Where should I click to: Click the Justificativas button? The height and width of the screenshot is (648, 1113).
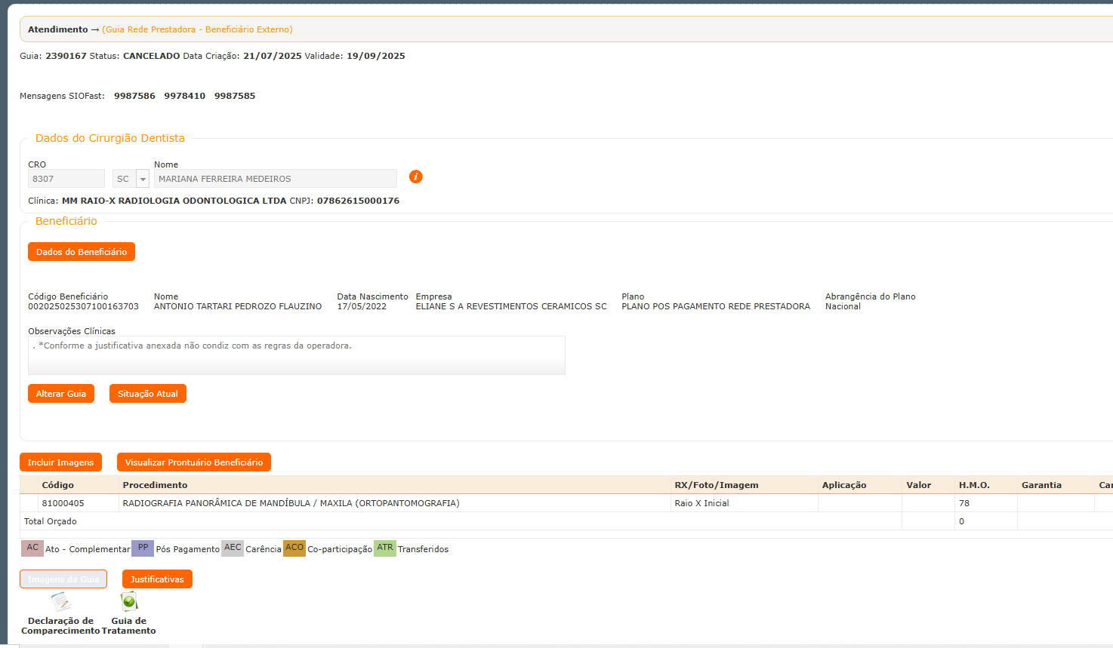pyautogui.click(x=157, y=579)
